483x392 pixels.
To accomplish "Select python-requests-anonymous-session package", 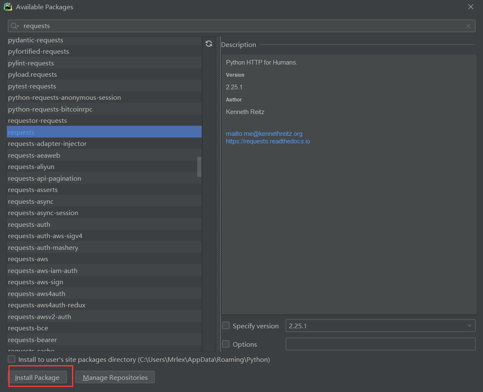I will tap(104, 98).
